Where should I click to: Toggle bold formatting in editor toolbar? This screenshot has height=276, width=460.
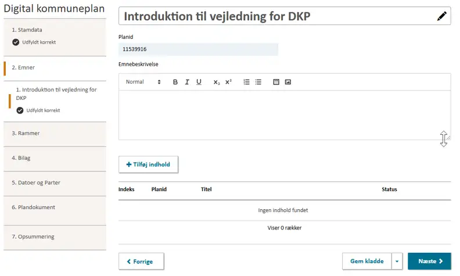(x=175, y=82)
